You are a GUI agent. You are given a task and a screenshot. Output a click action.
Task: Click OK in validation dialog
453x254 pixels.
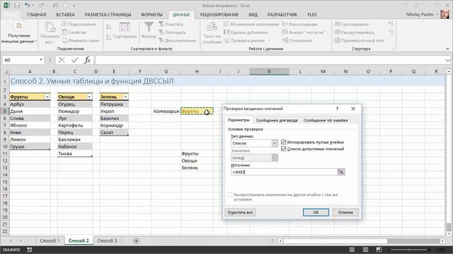316,212
